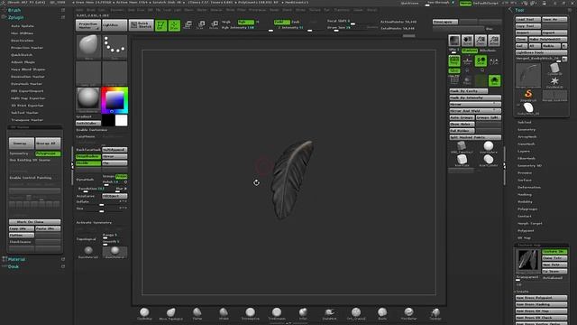Select TrimDynamic brush in bottom shelf
This screenshot has width=577, height=325.
[x=277, y=314]
